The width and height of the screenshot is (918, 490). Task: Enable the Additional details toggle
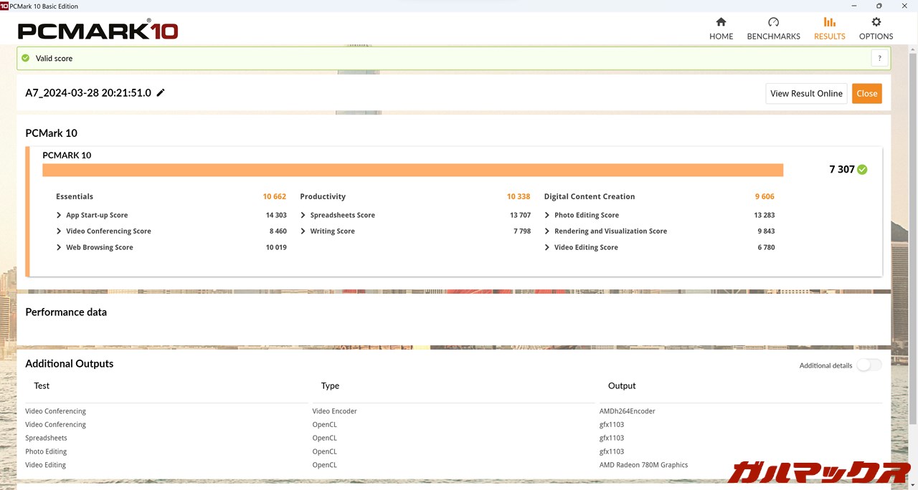869,365
